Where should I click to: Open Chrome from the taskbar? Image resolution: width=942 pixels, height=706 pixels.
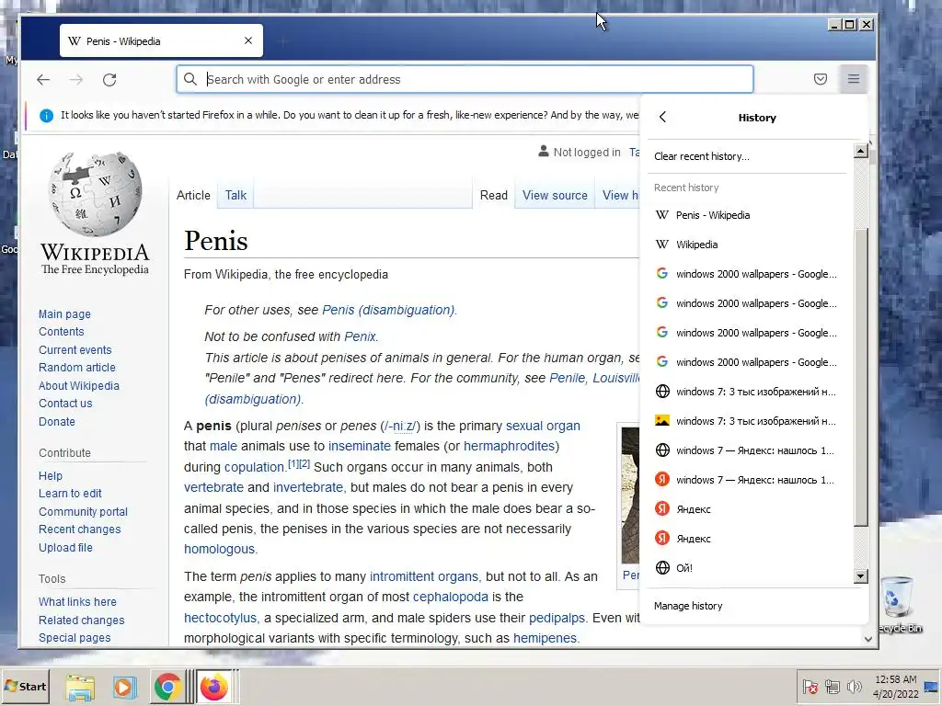tap(167, 687)
